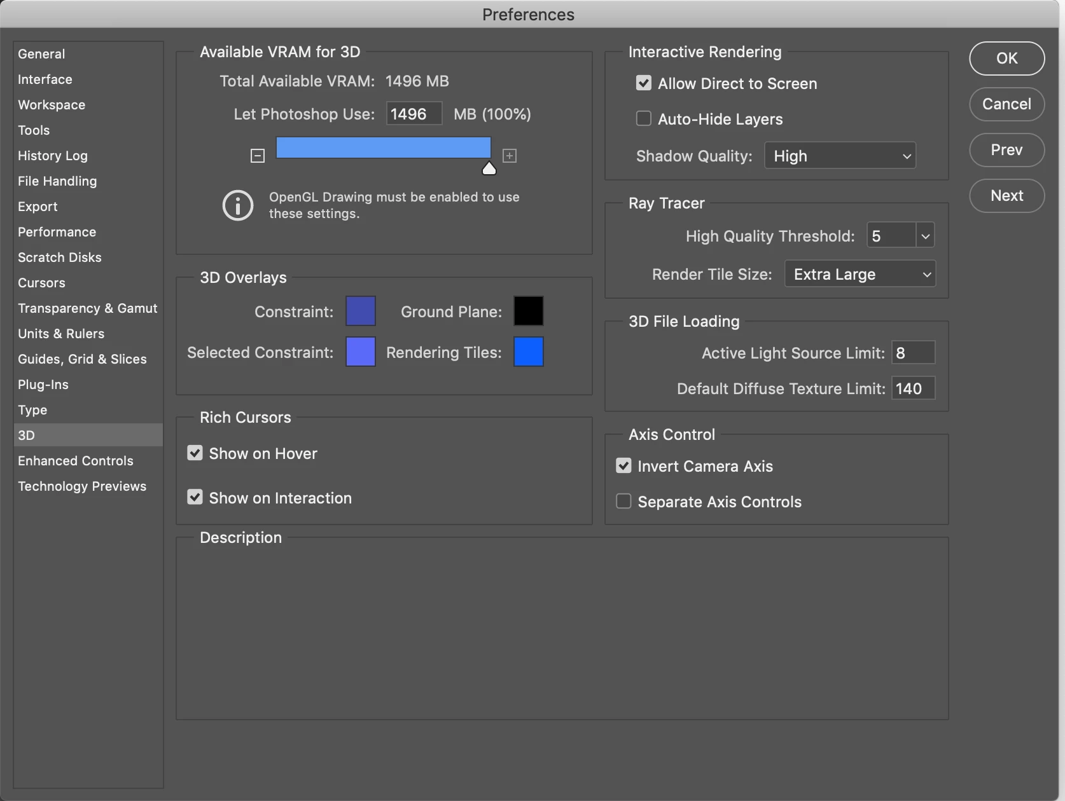The width and height of the screenshot is (1065, 801).
Task: Select Guides, Grid & Slices category
Action: 88,359
